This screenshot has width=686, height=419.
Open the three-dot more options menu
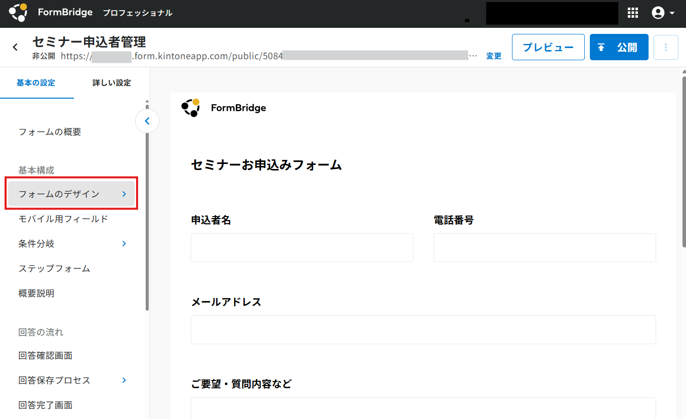click(x=666, y=47)
